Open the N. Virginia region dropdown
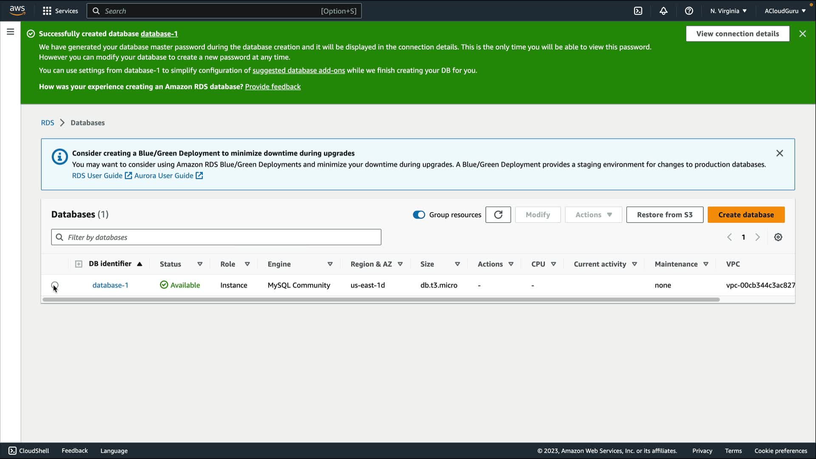 coord(728,11)
